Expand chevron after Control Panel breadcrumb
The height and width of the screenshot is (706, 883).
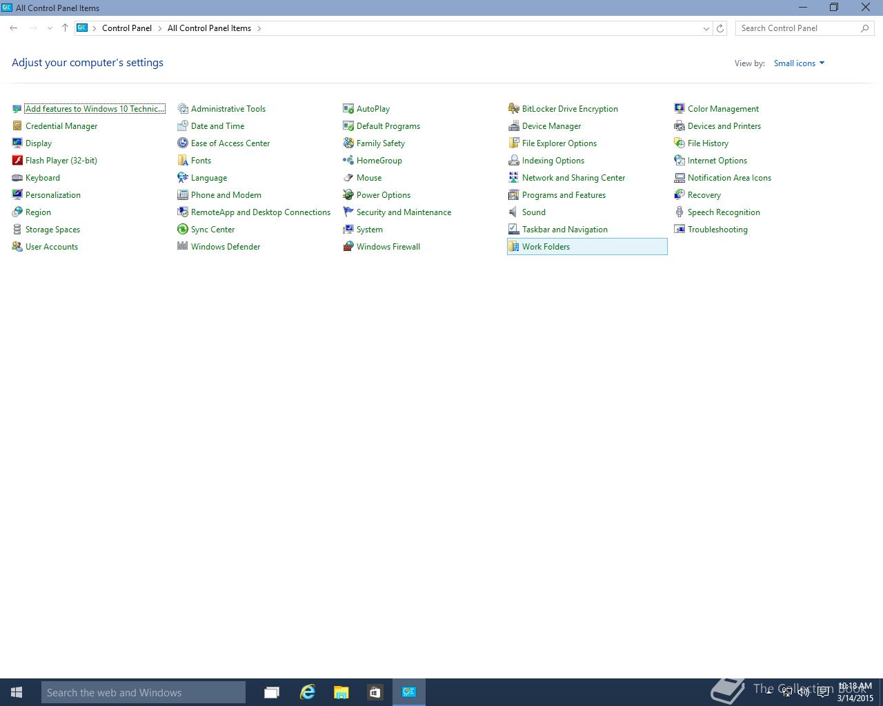160,28
